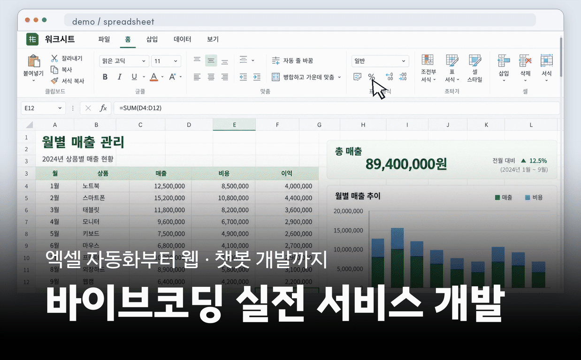
Task: Click the 워크시트 app logo icon
Action: click(x=32, y=39)
